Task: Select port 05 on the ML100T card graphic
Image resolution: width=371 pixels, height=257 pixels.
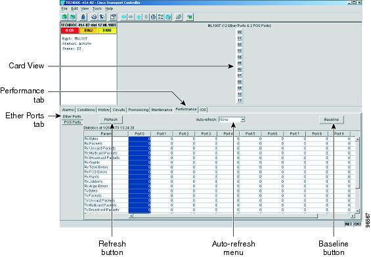Action: tap(240, 63)
